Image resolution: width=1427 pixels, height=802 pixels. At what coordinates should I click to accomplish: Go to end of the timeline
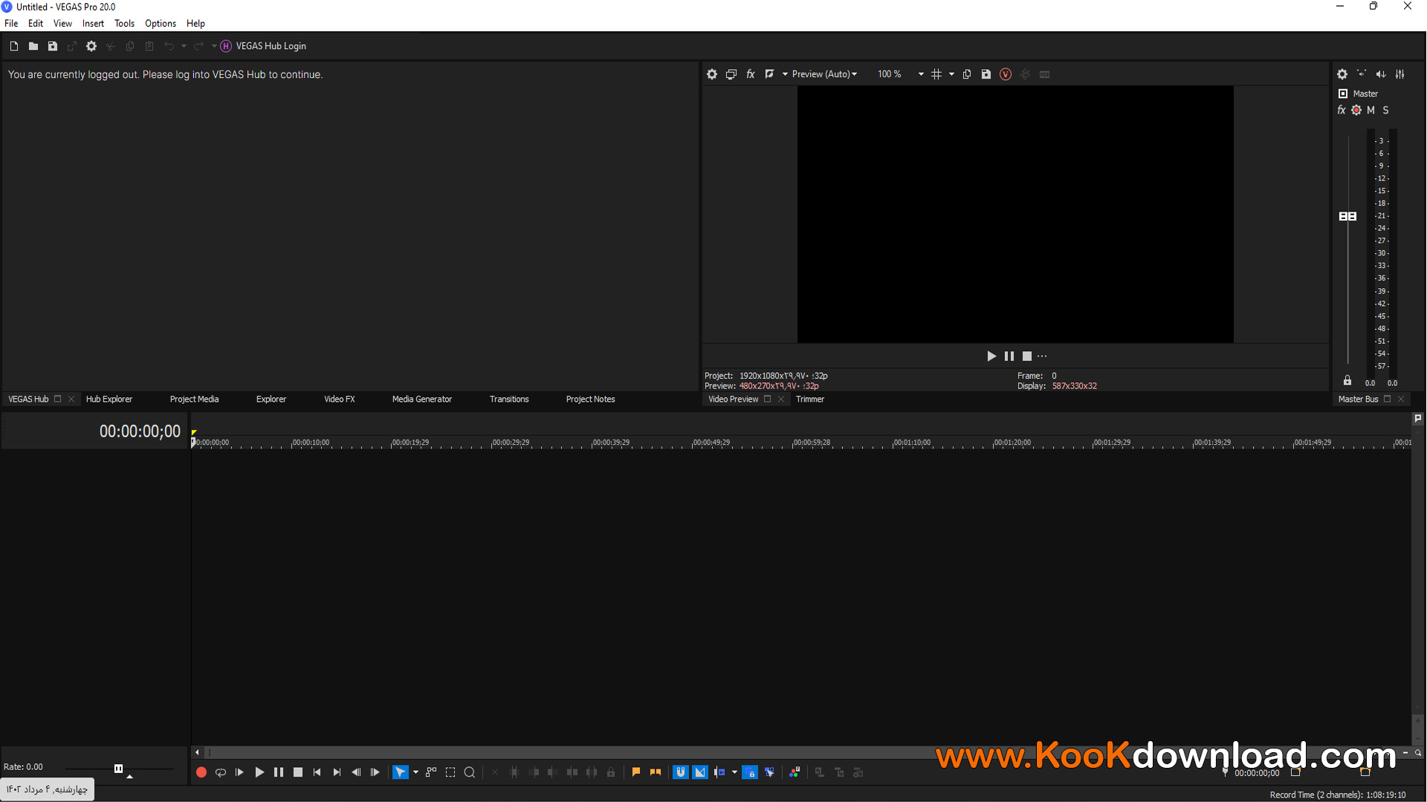coord(337,773)
